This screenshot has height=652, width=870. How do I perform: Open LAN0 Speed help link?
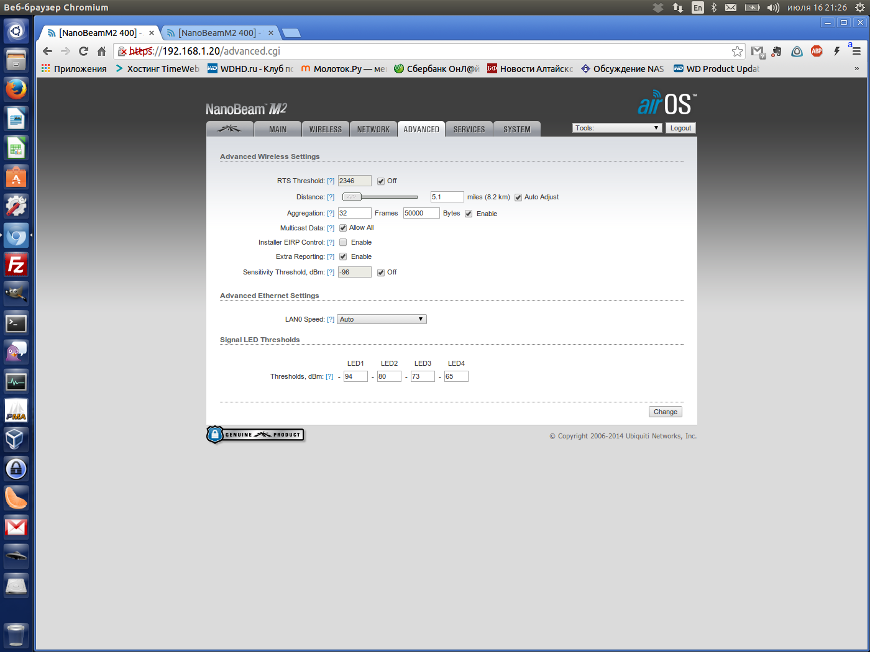(x=331, y=320)
